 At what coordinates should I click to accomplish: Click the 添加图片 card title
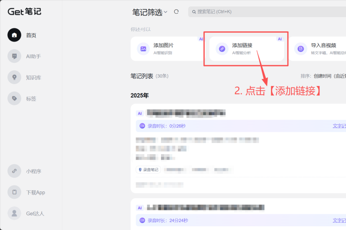(164, 45)
